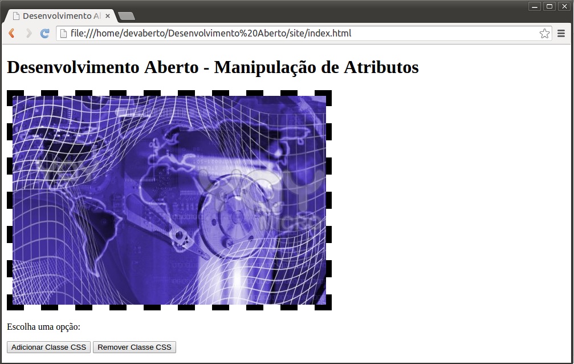Screen dimensions: 574x364
Task: Open the Chrome hamburger menu
Action: pyautogui.click(x=561, y=34)
